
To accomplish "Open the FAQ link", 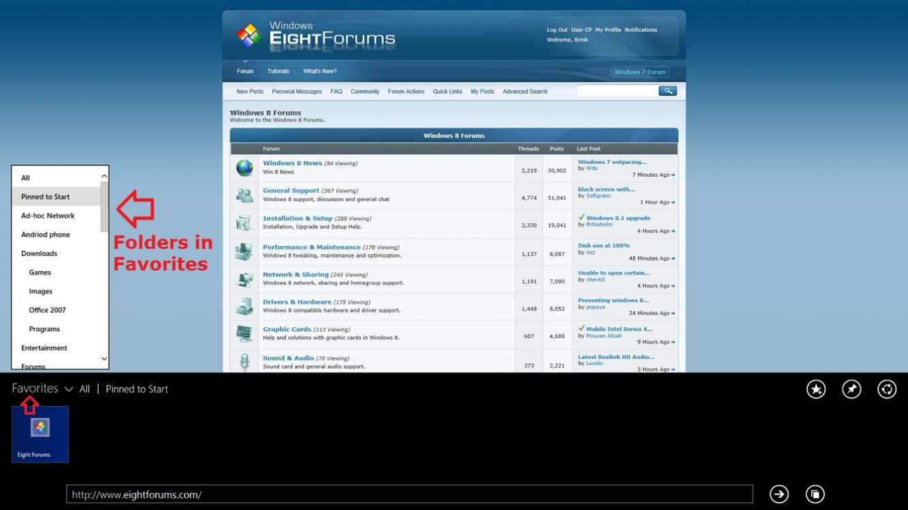I will tap(336, 92).
